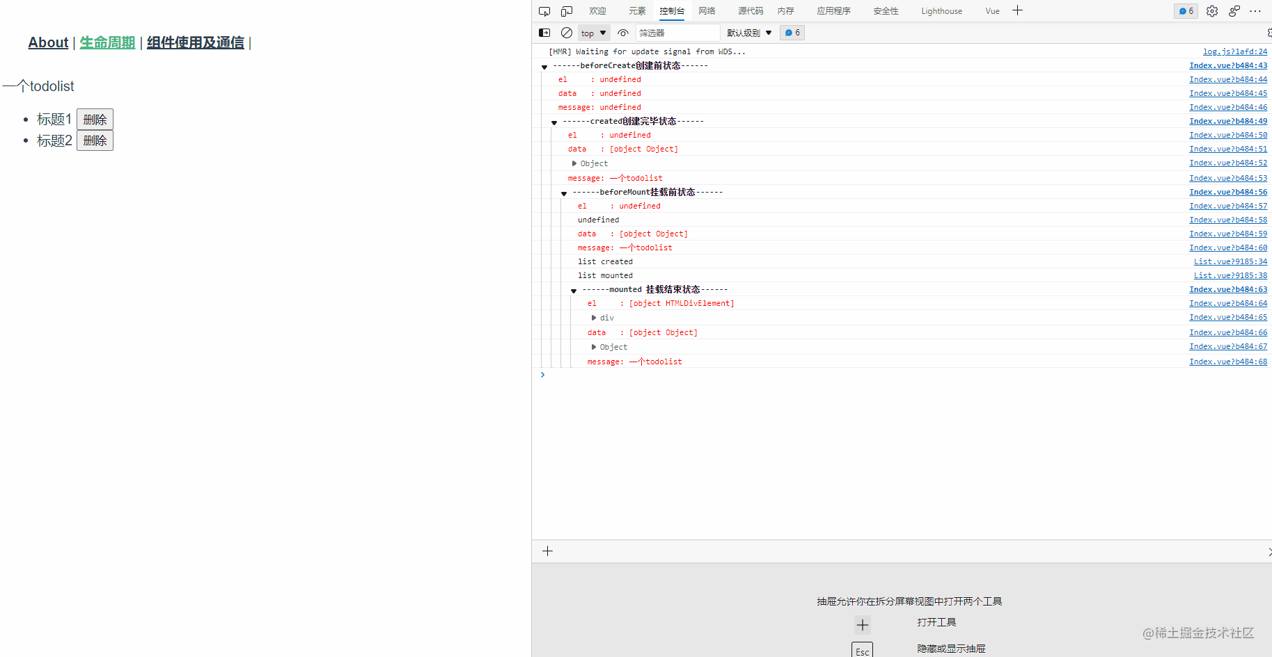Click the 'list created' log line
1272x657 pixels.
pyautogui.click(x=605, y=261)
